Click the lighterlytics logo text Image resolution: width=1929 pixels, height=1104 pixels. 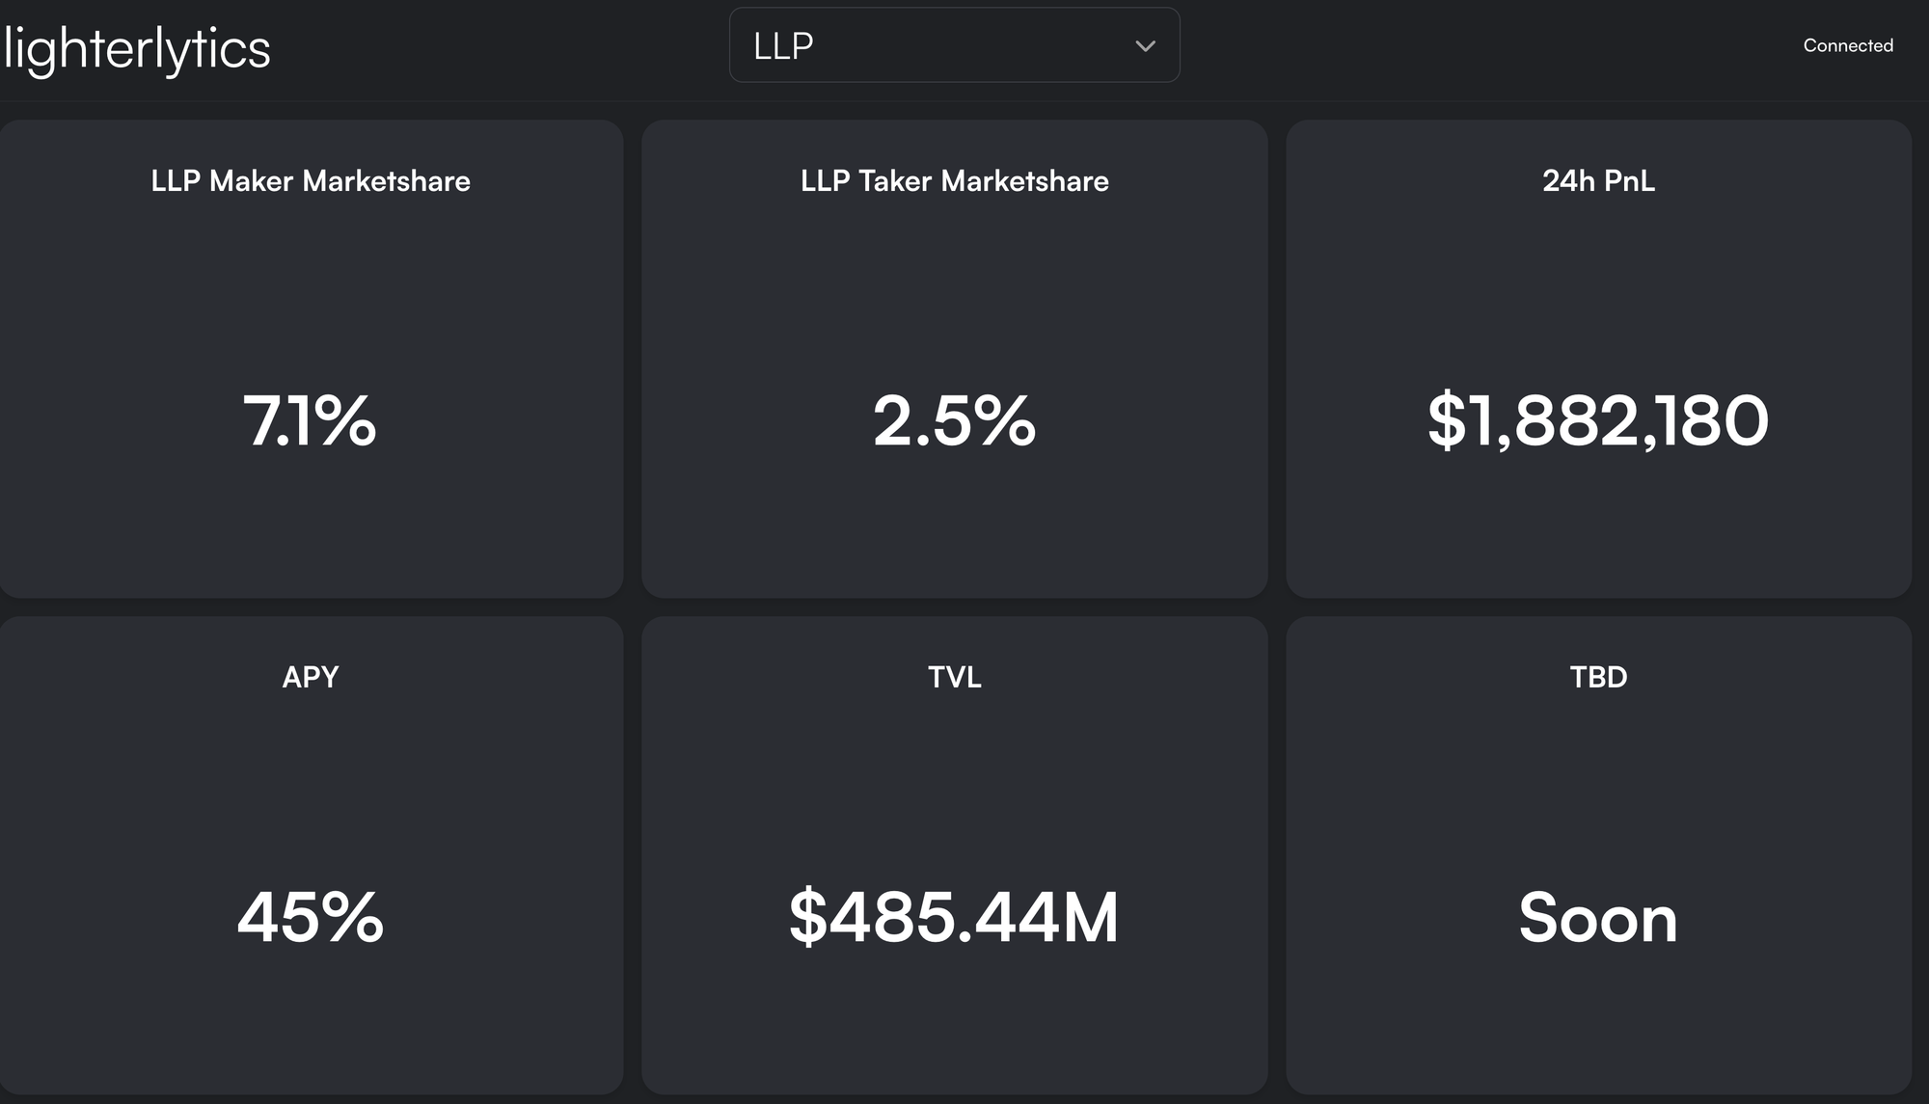137,48
